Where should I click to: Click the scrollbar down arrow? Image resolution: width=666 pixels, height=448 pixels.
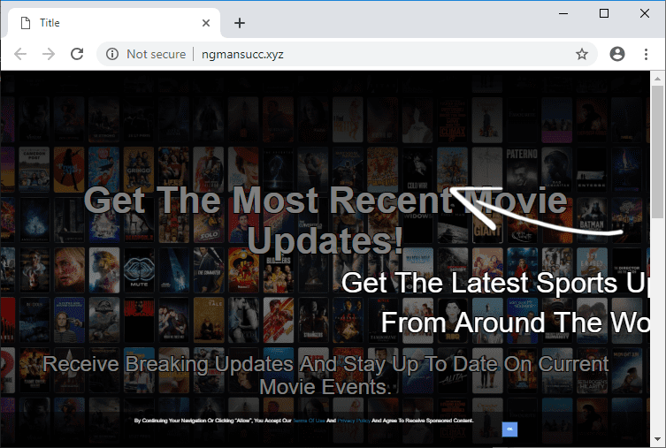tap(658, 439)
